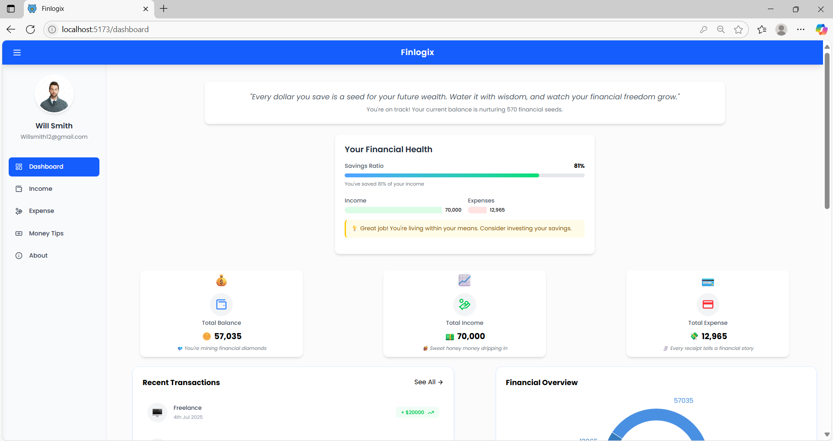This screenshot has height=441, width=833.
Task: Open the tab actions menu icon
Action: [x=11, y=9]
